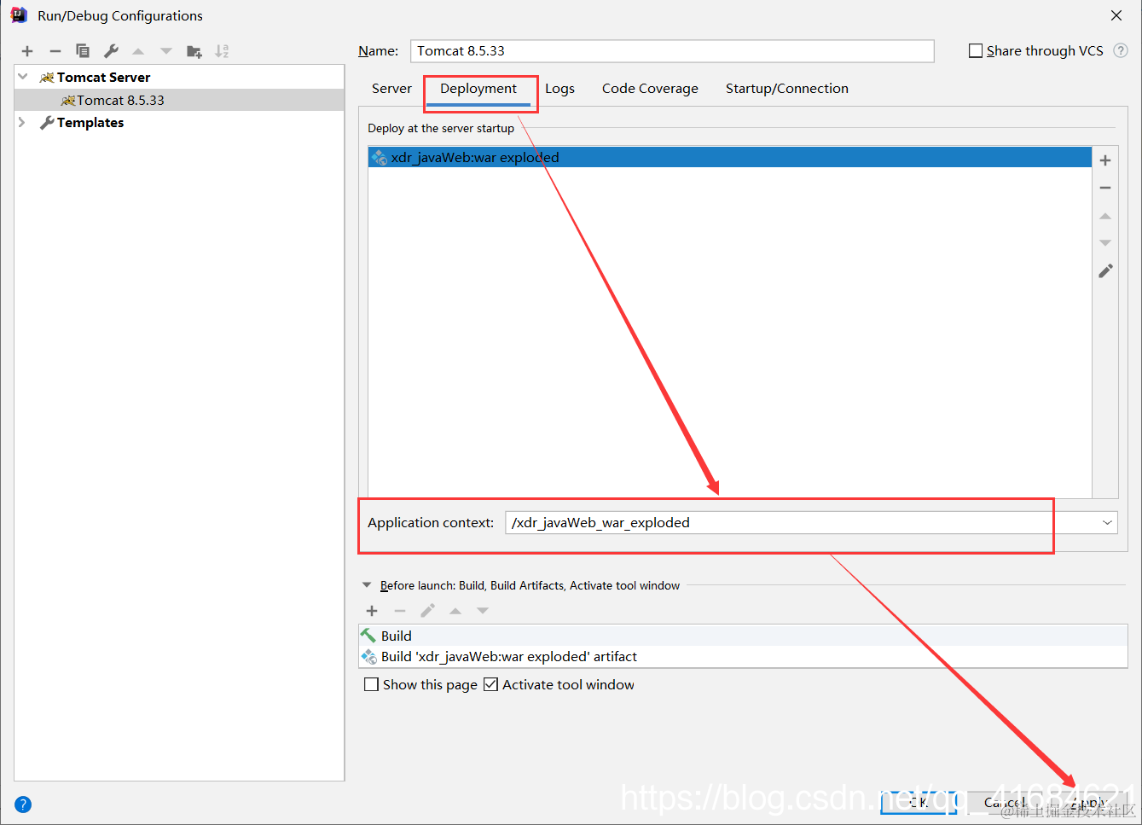This screenshot has width=1142, height=825.
Task: Sort configurations alphabetically
Action: (222, 51)
